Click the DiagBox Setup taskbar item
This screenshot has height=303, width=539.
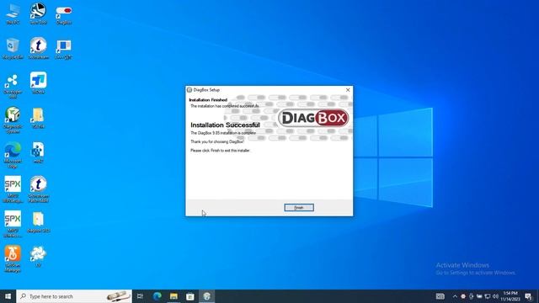(x=206, y=296)
